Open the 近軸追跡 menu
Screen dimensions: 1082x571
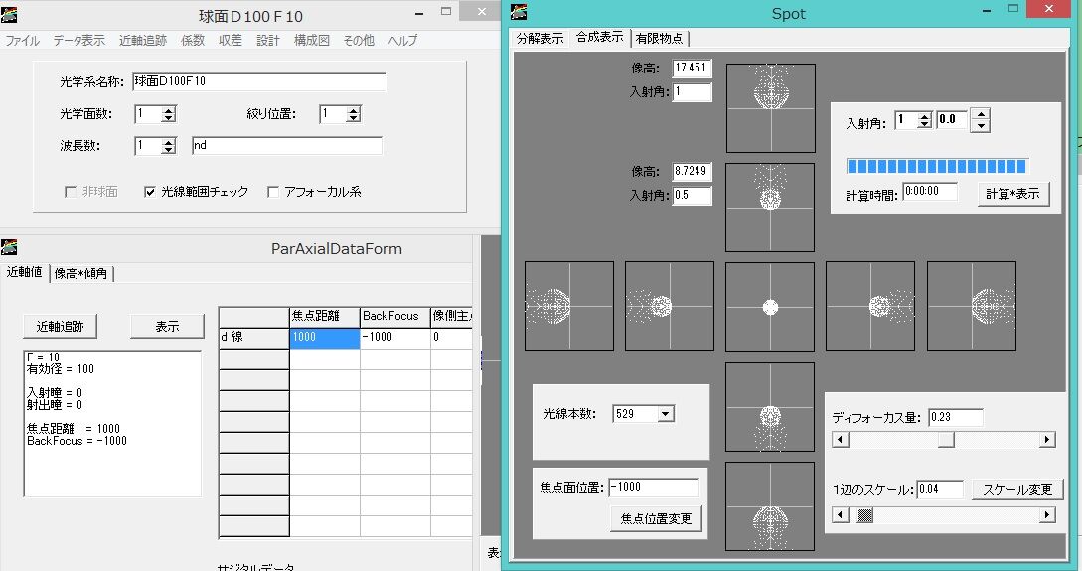point(143,41)
